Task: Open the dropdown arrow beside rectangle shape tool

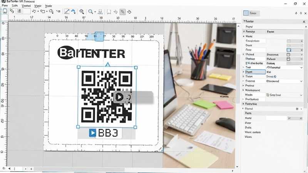Action: point(47,12)
